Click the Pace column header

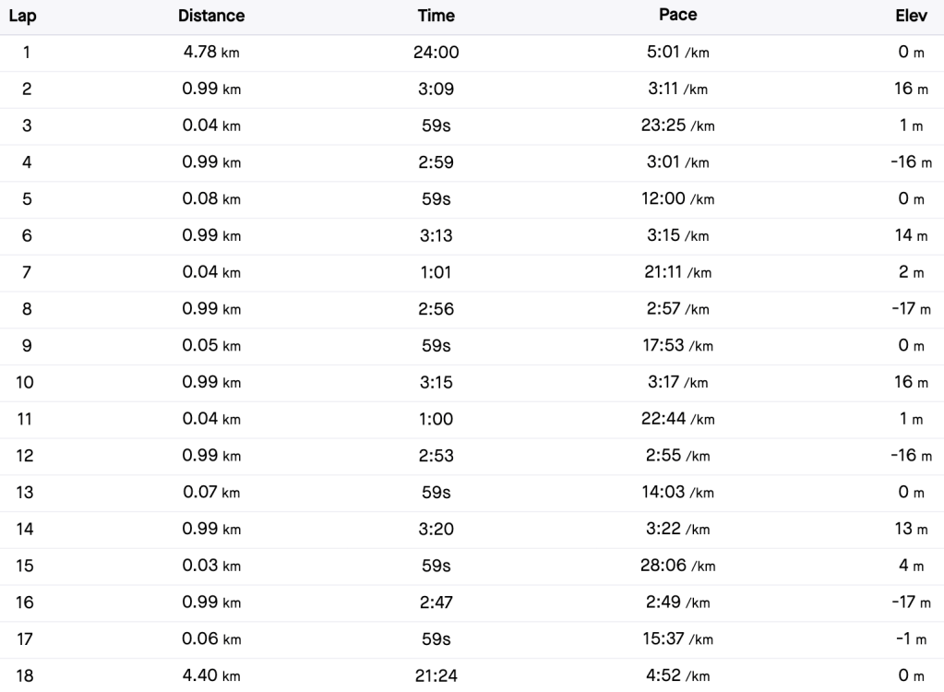[x=678, y=16]
